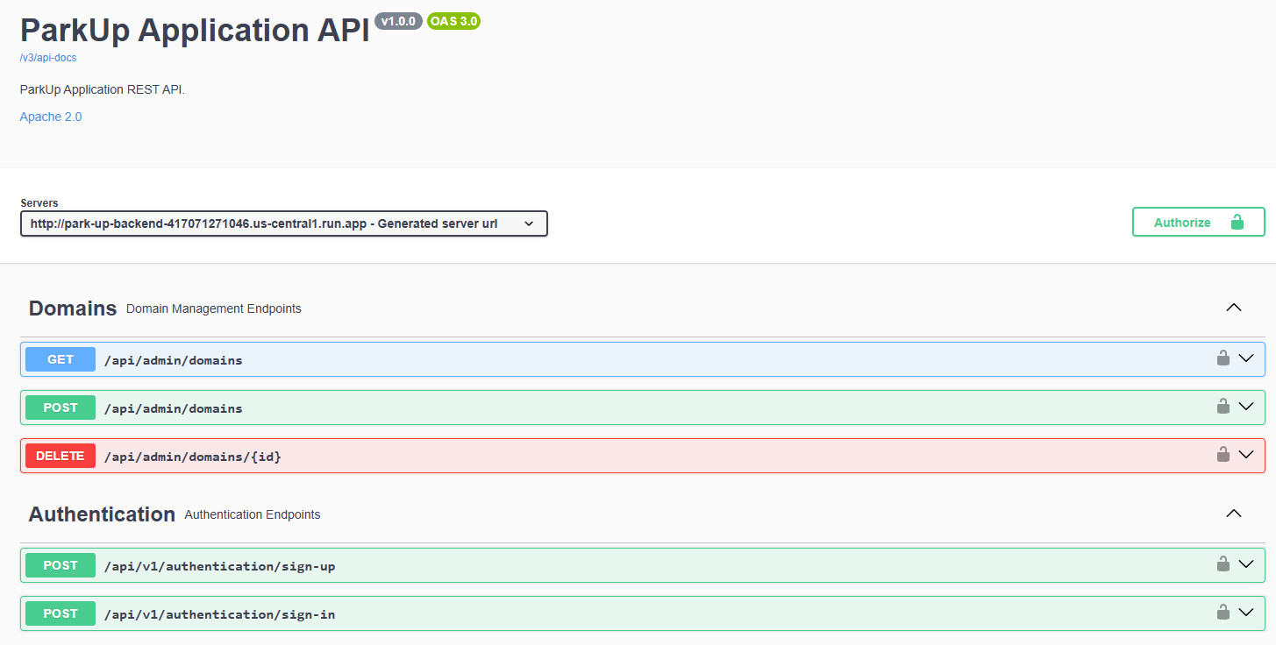Open the Apache 2.0 license link
Screen dimensions: 1276x645
pos(51,117)
